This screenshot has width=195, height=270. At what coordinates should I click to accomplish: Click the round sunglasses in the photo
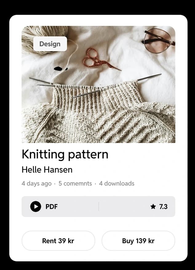pos(158,41)
